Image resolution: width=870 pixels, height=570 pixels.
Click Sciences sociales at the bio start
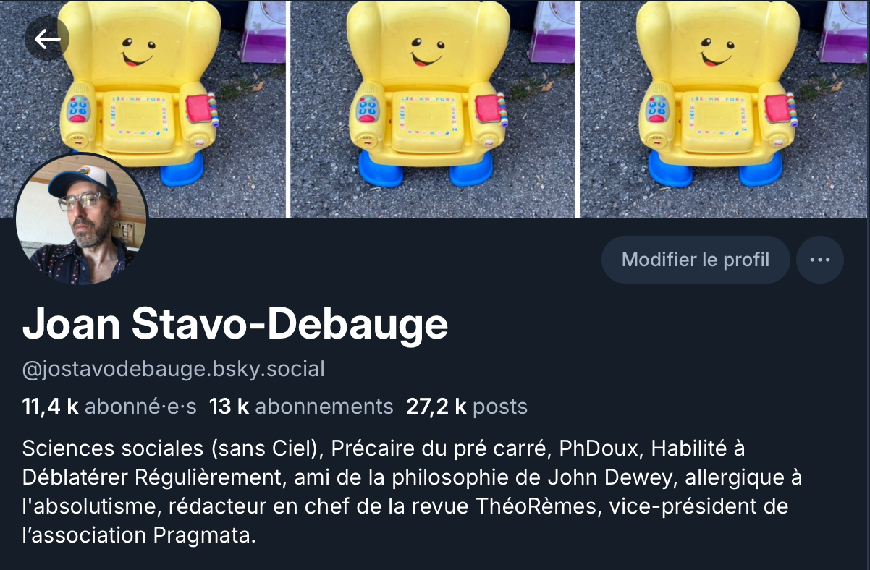coord(113,448)
